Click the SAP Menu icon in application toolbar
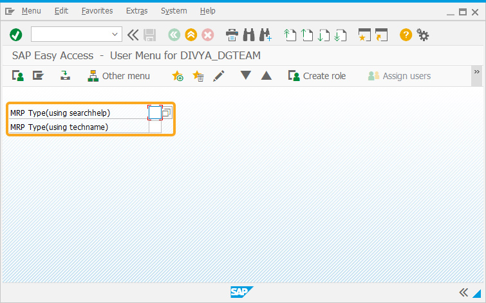The width and height of the screenshot is (486, 303). (x=38, y=76)
